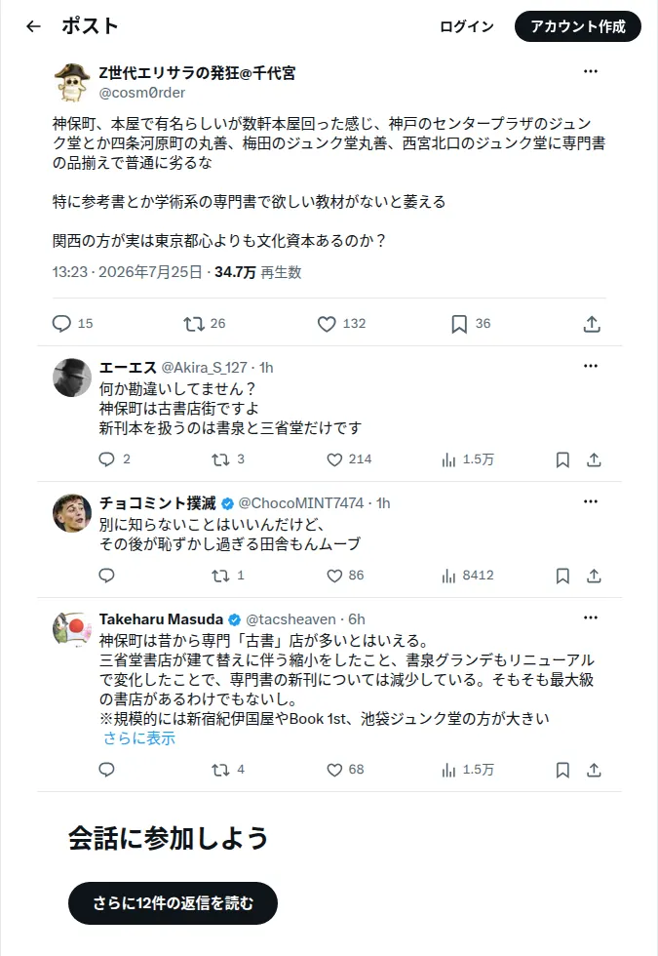Screen dimensions: 658x956
Task: Open more options menu for main post
Action: coord(591,71)
